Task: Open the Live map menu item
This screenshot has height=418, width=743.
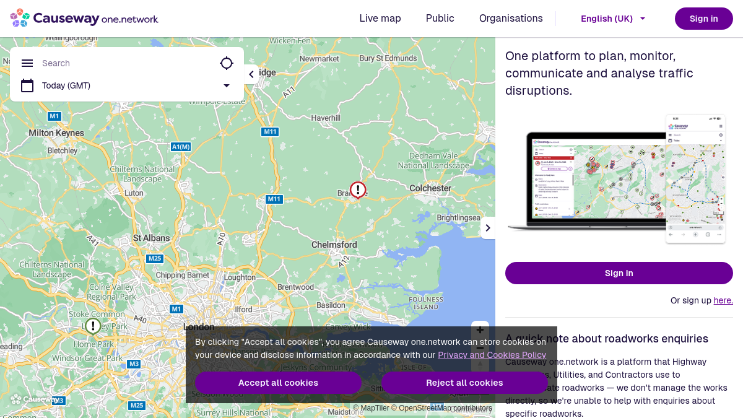Action: pyautogui.click(x=380, y=19)
